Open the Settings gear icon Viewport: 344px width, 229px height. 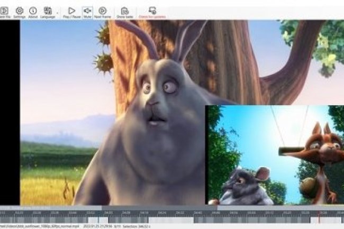coord(20,12)
